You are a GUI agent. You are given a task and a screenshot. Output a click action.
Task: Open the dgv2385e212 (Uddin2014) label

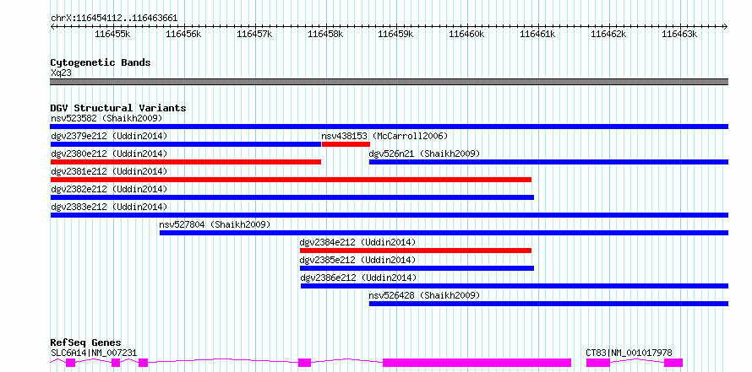pyautogui.click(x=357, y=260)
